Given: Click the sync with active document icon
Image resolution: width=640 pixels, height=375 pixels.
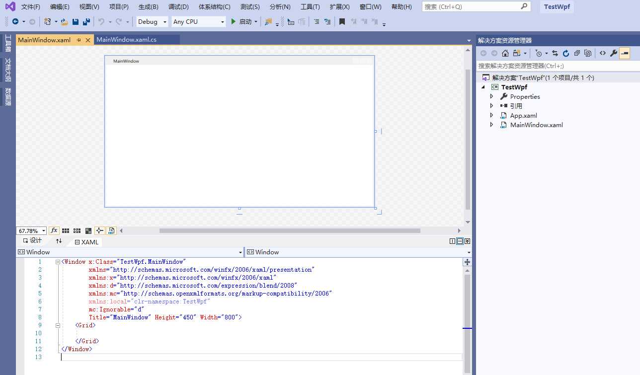Looking at the screenshot, I should click(555, 53).
